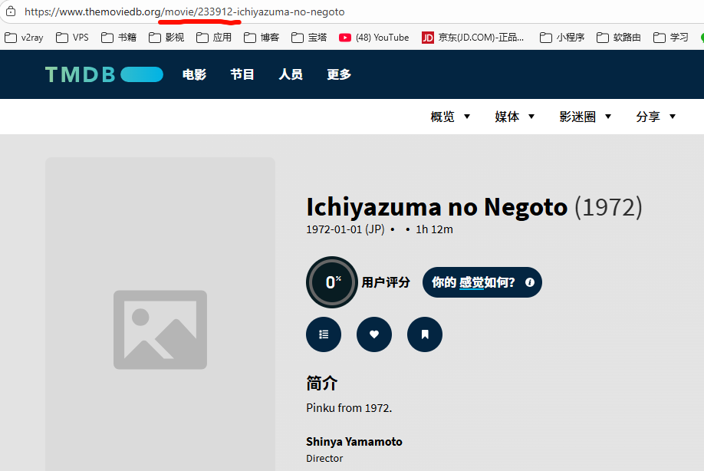Mark movie as favorite heart icon
Image resolution: width=704 pixels, height=471 pixels.
coord(374,334)
